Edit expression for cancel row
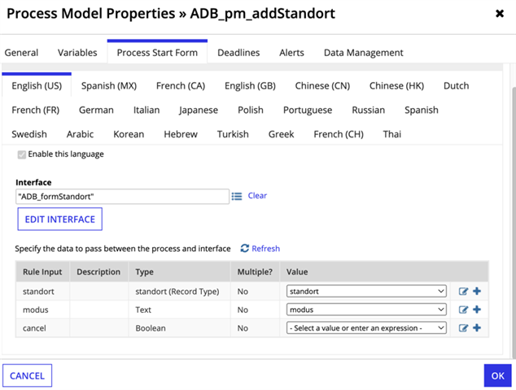 (x=463, y=328)
